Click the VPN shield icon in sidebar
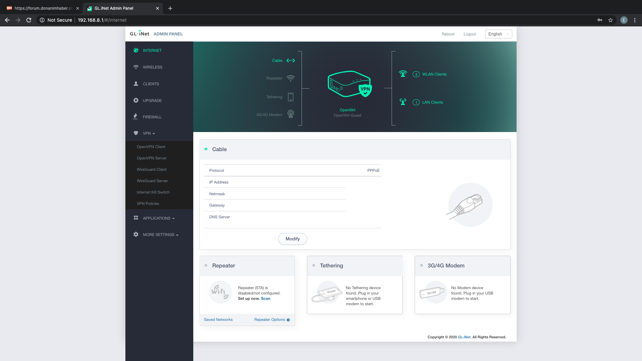Viewport: 642px width, 361px height. point(136,133)
